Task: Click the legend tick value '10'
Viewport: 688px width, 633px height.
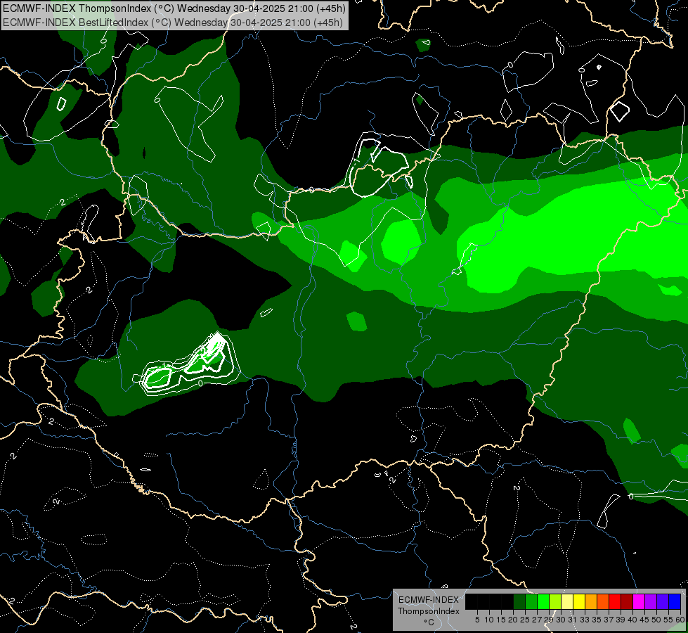Action: click(x=489, y=620)
